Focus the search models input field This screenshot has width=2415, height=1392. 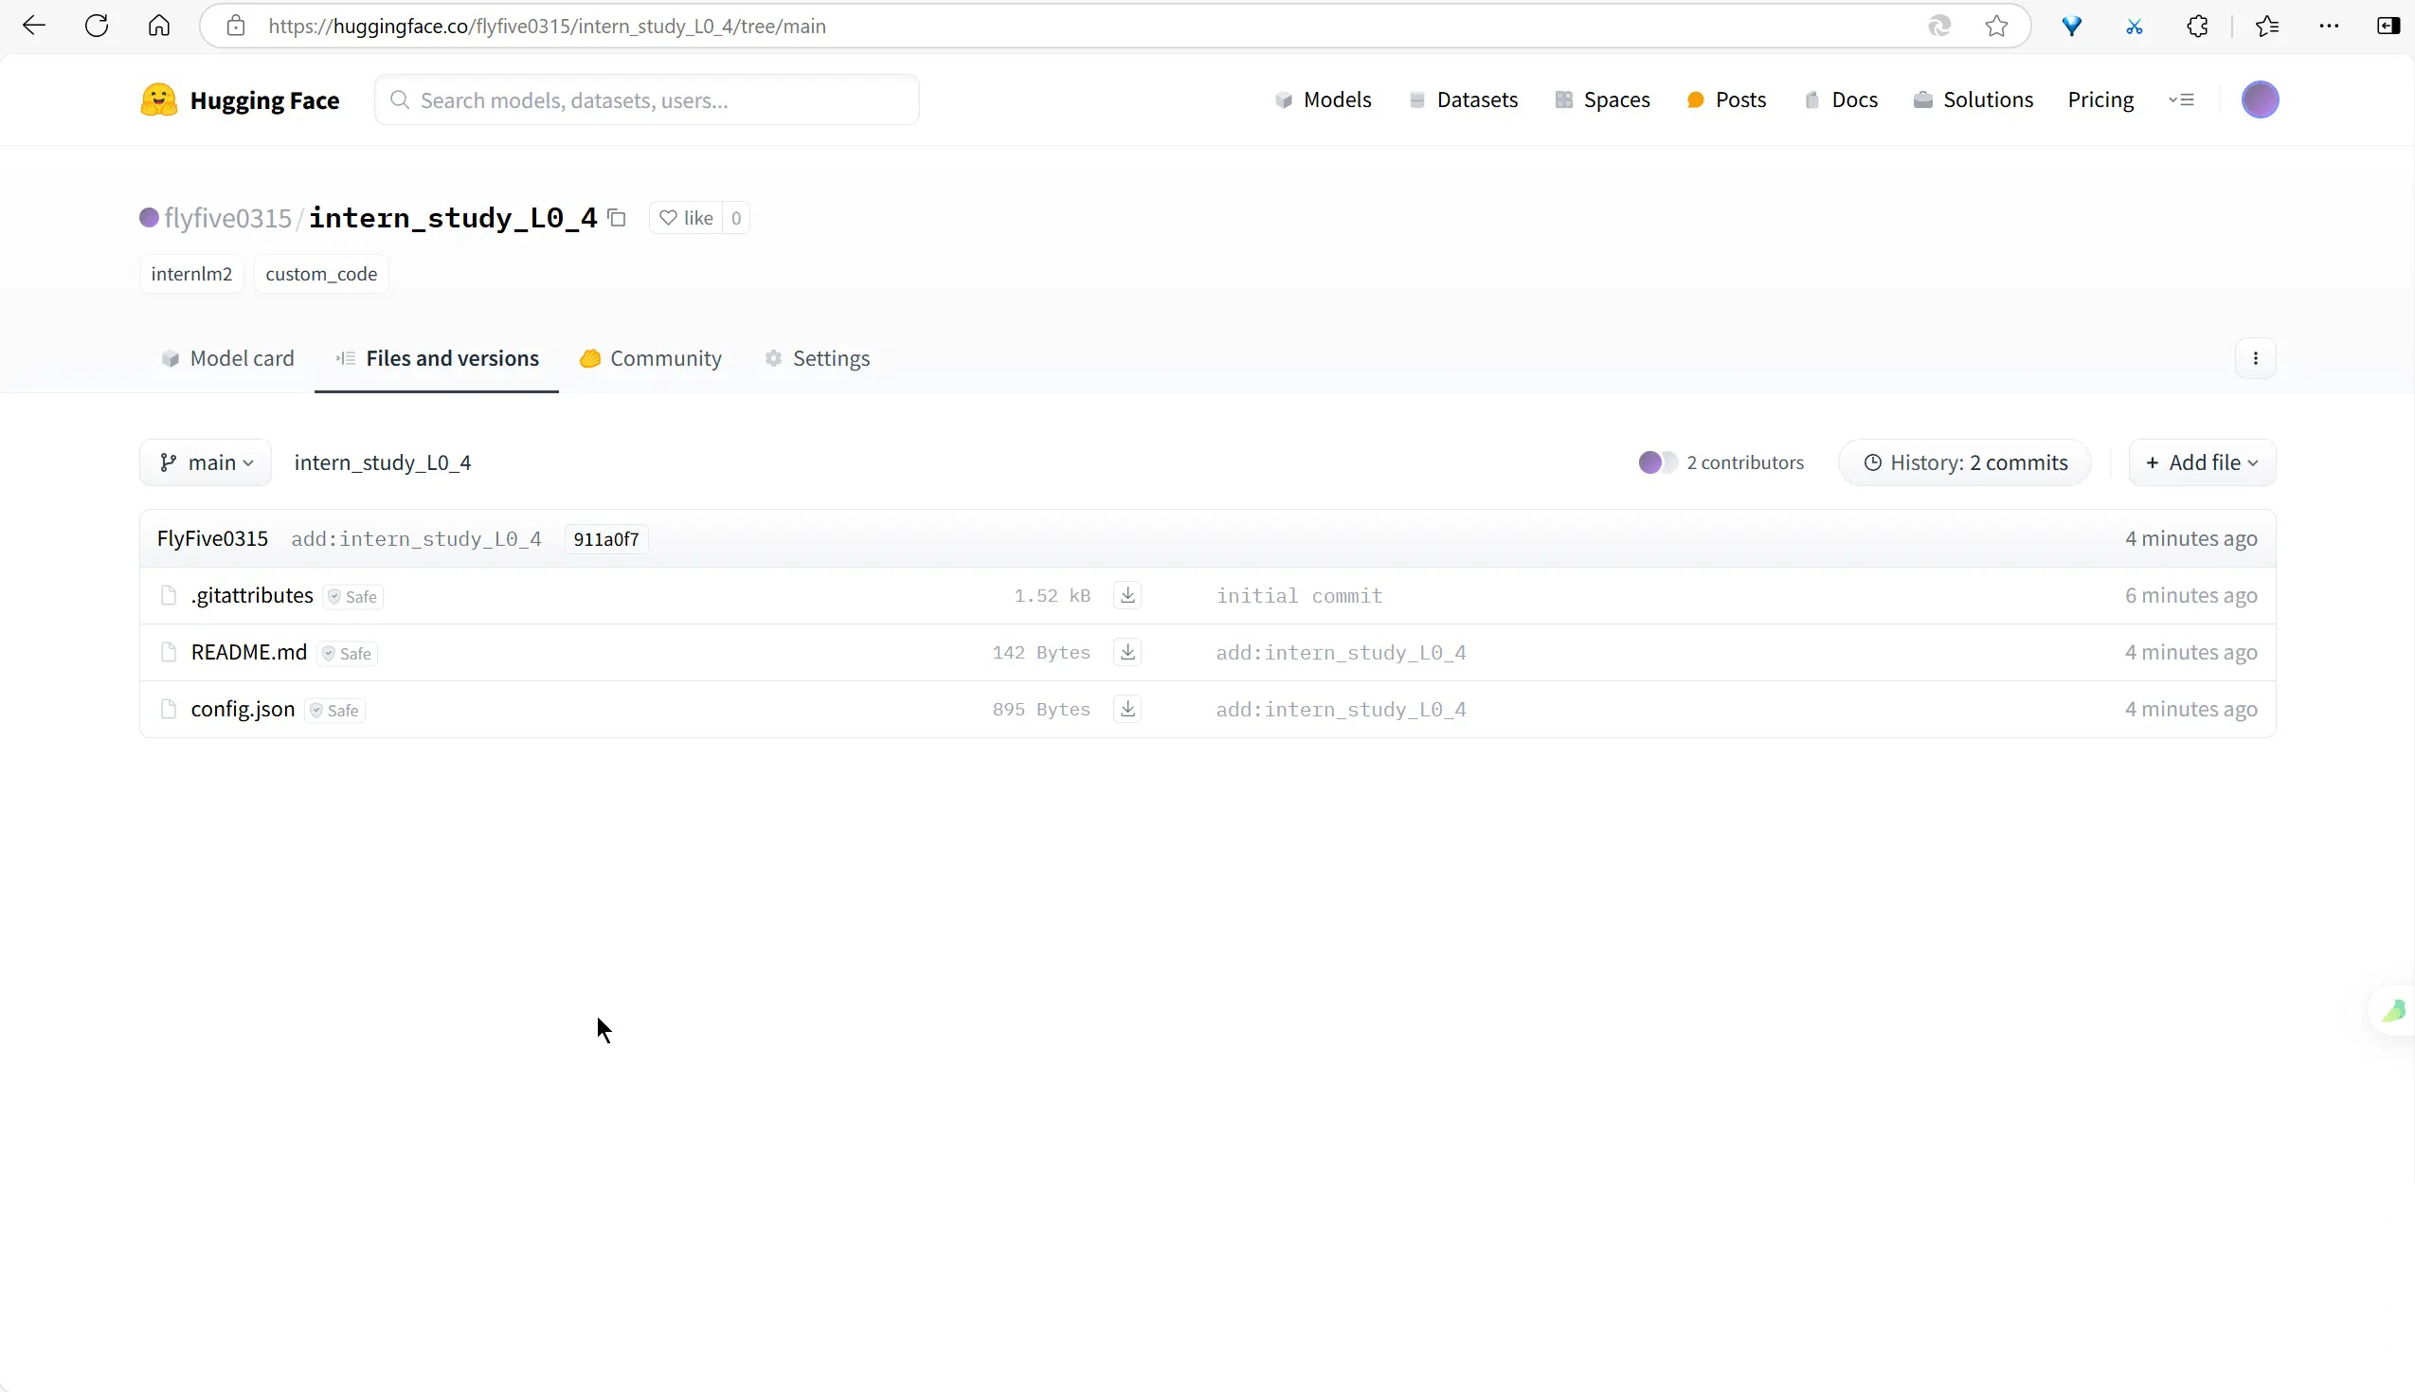click(x=647, y=100)
